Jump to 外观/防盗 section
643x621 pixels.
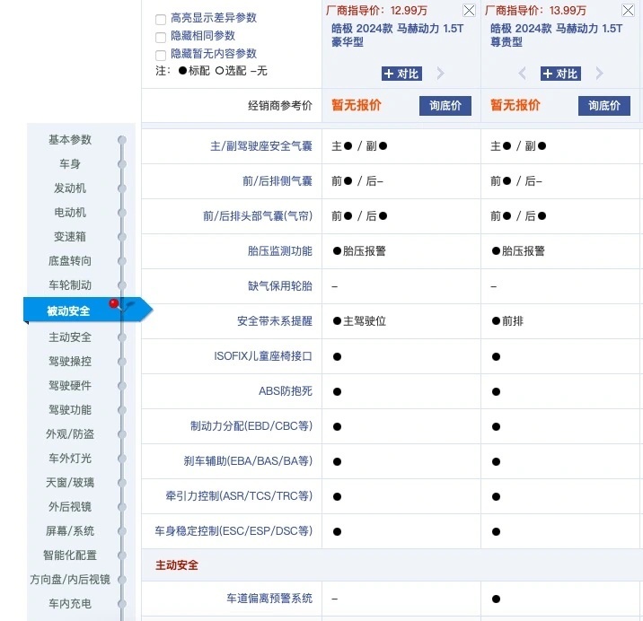coord(70,433)
